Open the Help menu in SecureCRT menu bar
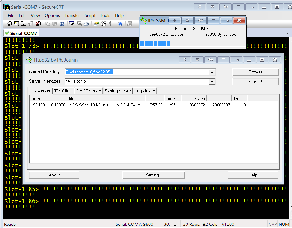Screen dimensions: 292x228 119,15
